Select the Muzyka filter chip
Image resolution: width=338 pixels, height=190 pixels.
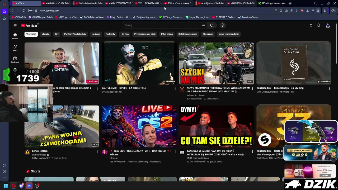tap(45, 34)
